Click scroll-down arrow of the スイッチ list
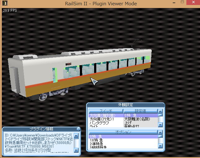200x158 pixels. pos(160,124)
